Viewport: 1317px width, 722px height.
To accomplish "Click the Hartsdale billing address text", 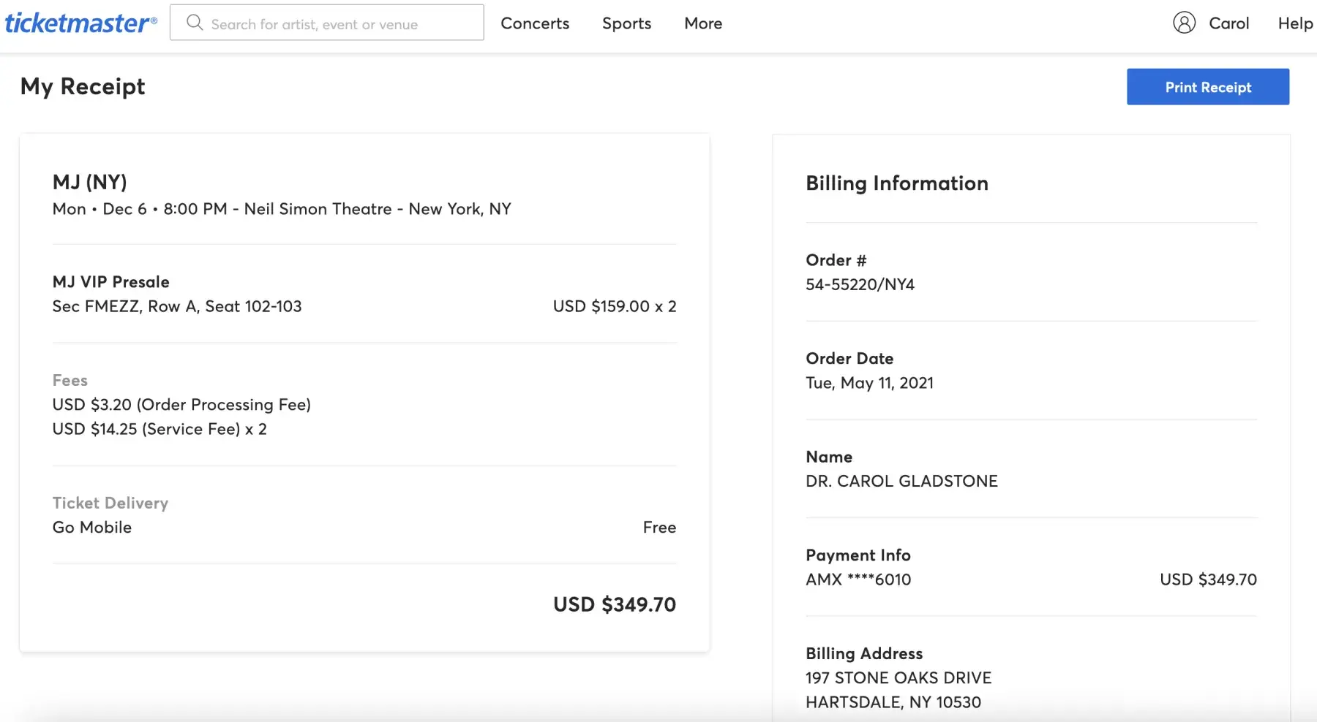I will pyautogui.click(x=893, y=702).
